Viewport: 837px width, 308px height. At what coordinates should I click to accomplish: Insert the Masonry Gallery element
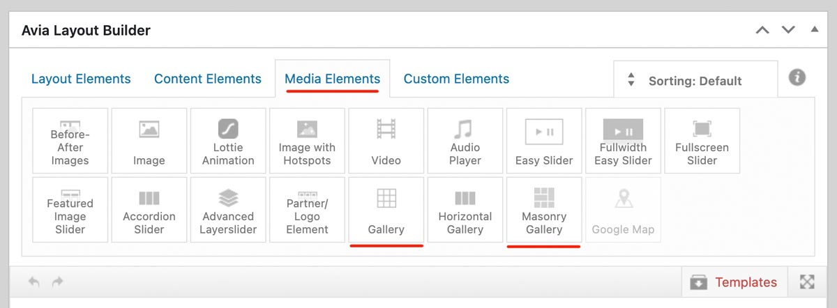[544, 210]
